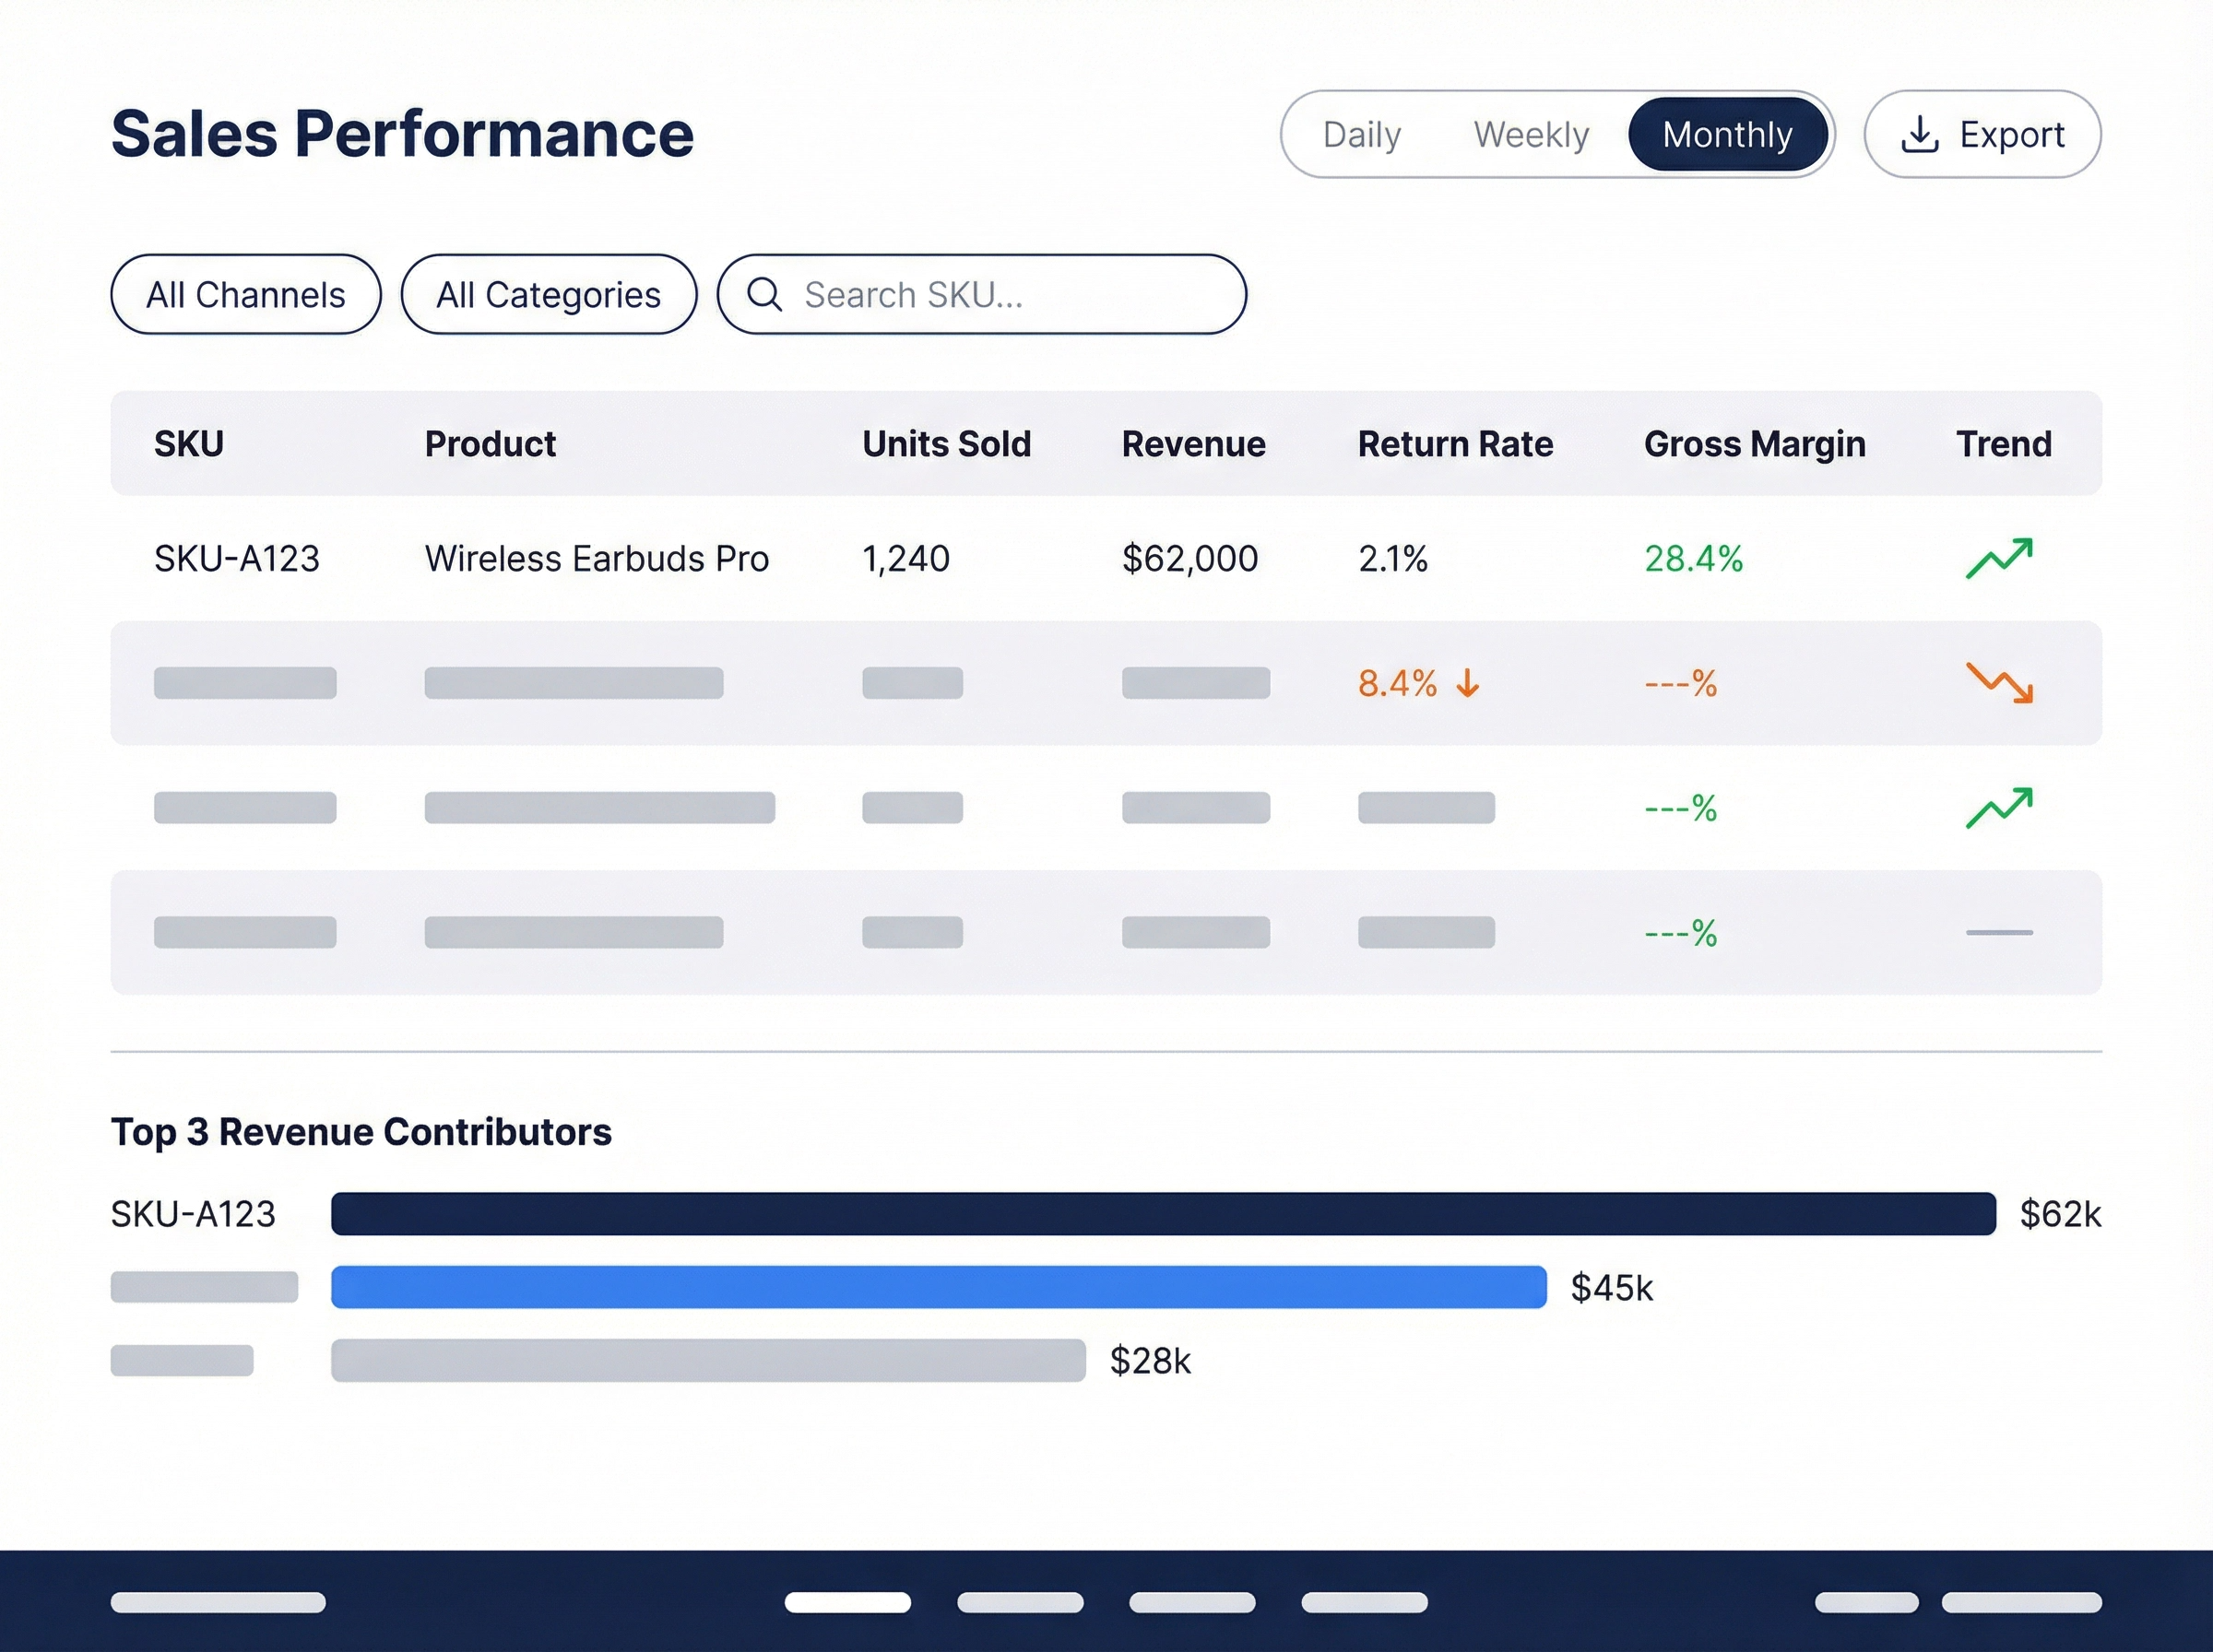Image resolution: width=2213 pixels, height=1652 pixels.
Task: Click the download icon in Export button
Action: click(1919, 134)
